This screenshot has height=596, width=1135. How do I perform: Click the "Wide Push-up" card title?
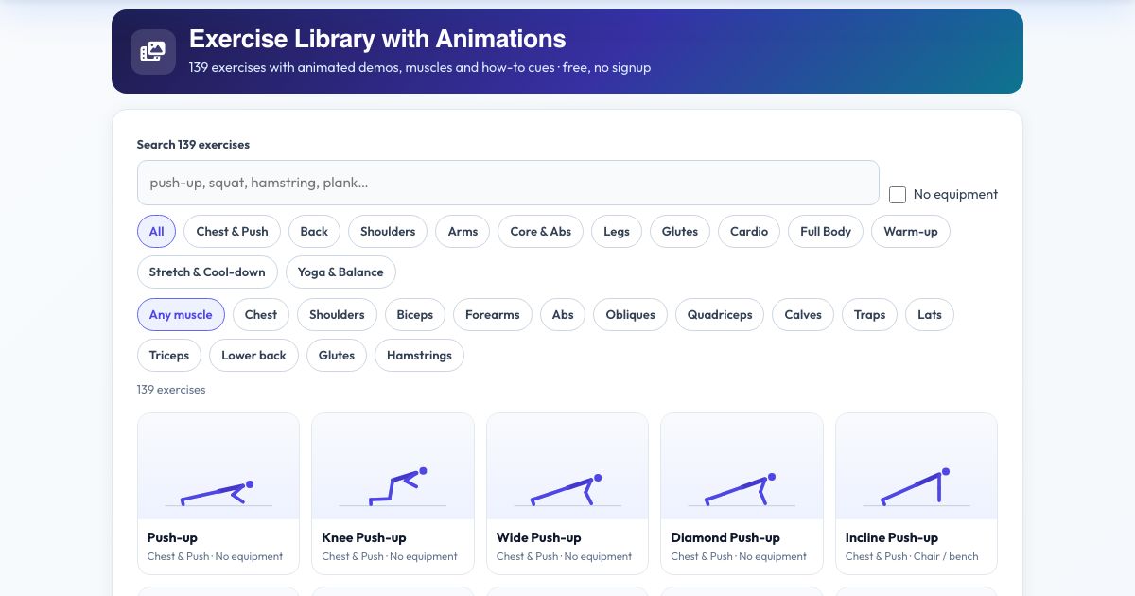click(539, 537)
